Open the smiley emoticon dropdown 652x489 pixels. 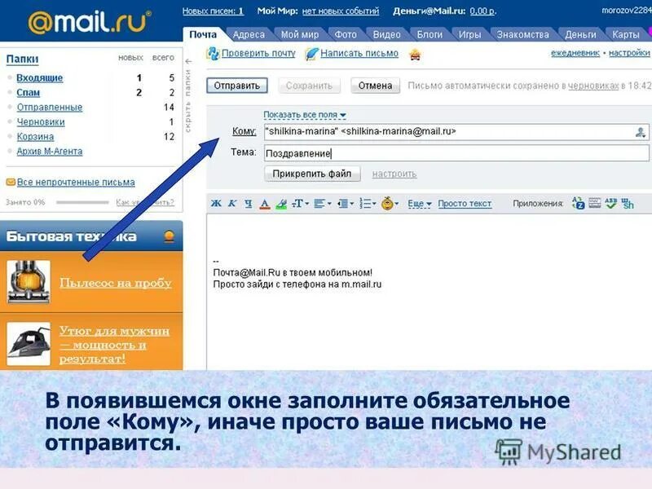[x=390, y=203]
